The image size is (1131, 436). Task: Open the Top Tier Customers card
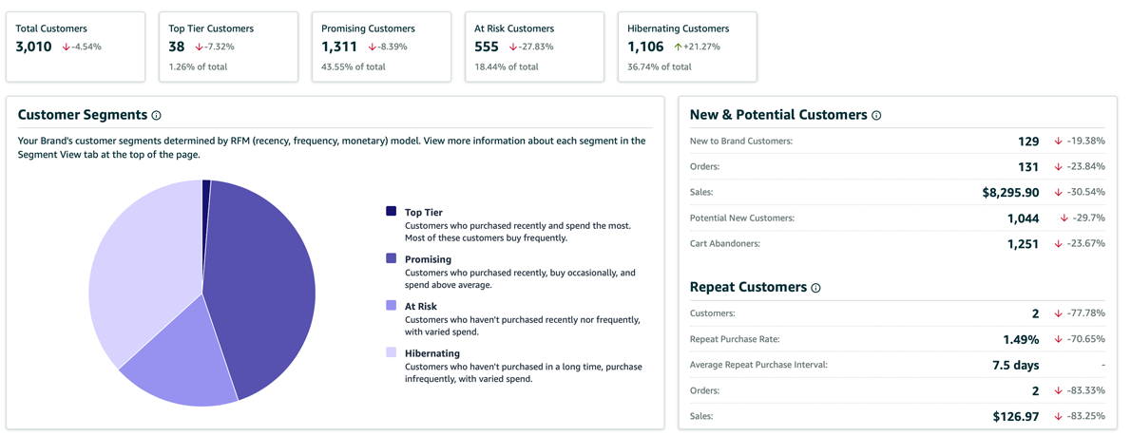(228, 47)
